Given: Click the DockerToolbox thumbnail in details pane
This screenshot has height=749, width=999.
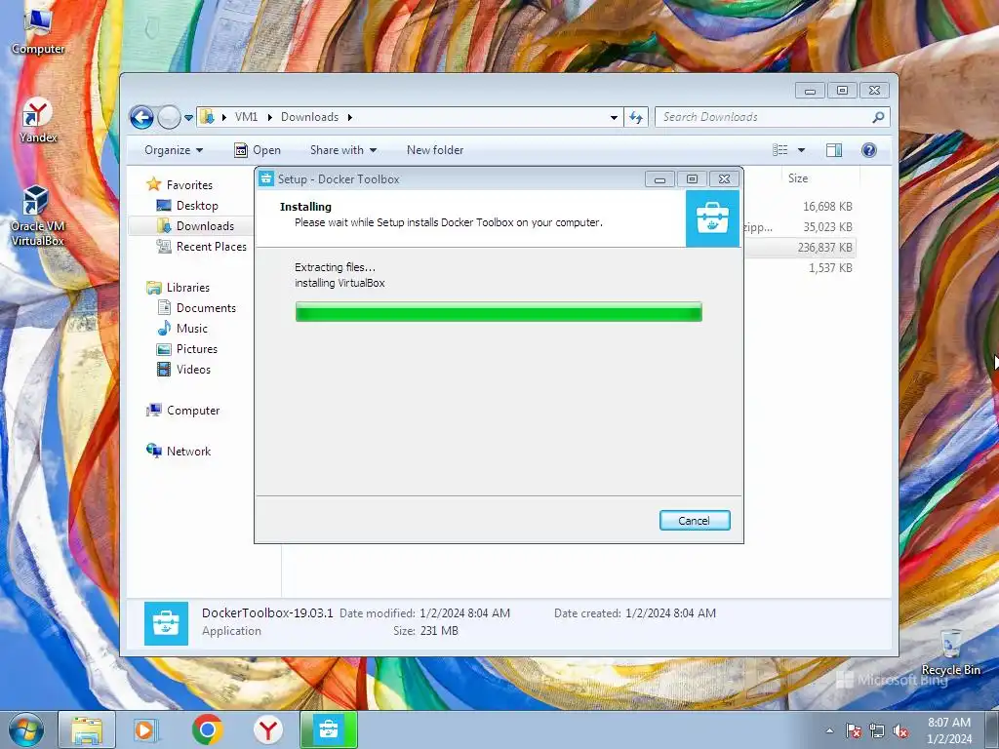Looking at the screenshot, I should pos(166,623).
